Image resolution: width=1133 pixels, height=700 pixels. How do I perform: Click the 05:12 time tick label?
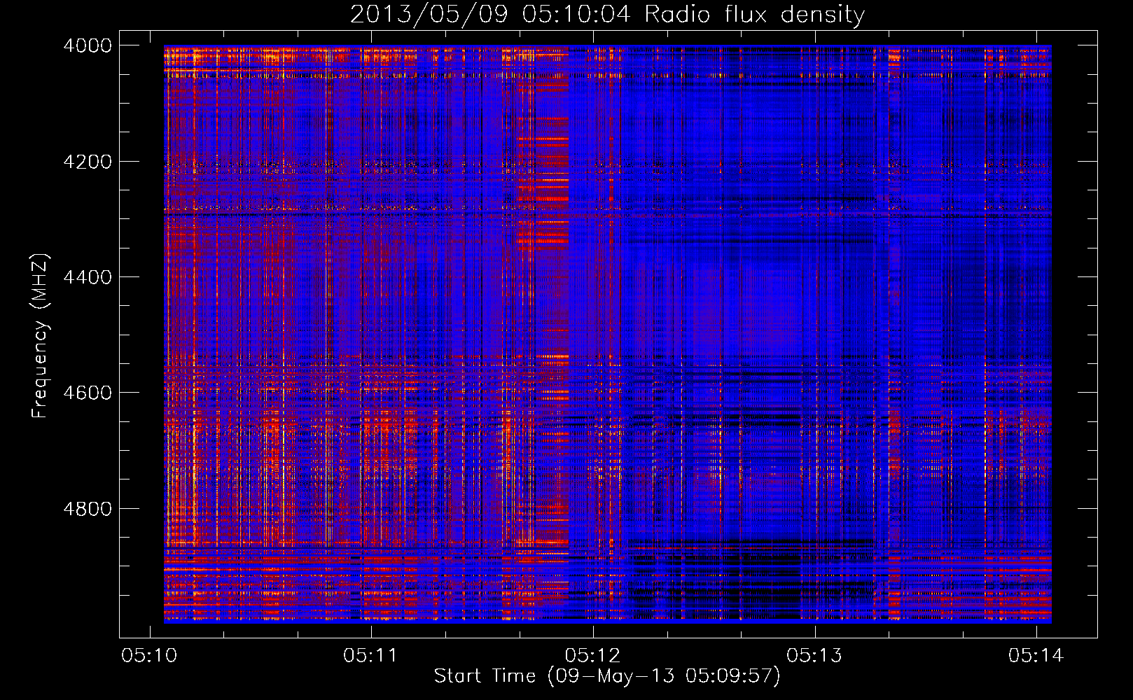(x=592, y=655)
